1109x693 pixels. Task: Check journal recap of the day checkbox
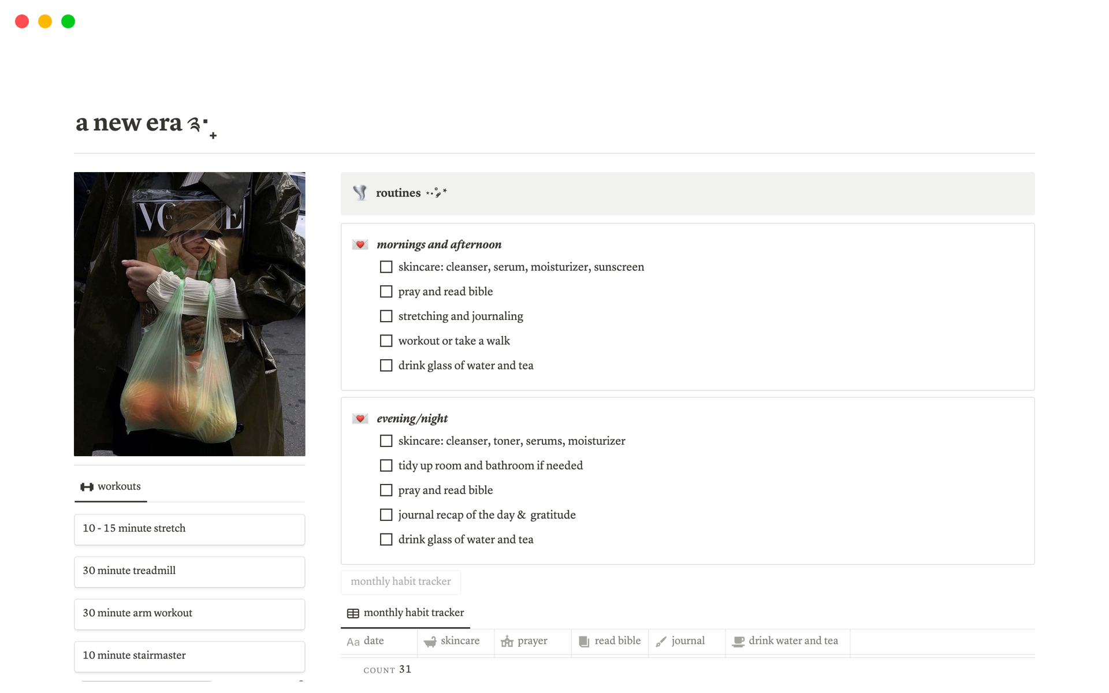coord(386,515)
